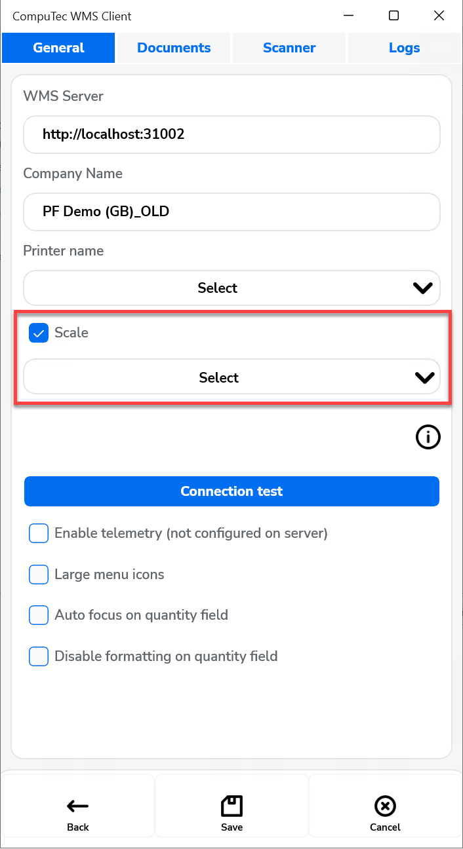Click the Save floppy disk icon
This screenshot has width=463, height=849.
pos(231,806)
